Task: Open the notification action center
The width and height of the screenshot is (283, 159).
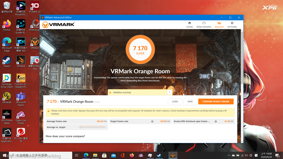Action: click(x=277, y=155)
